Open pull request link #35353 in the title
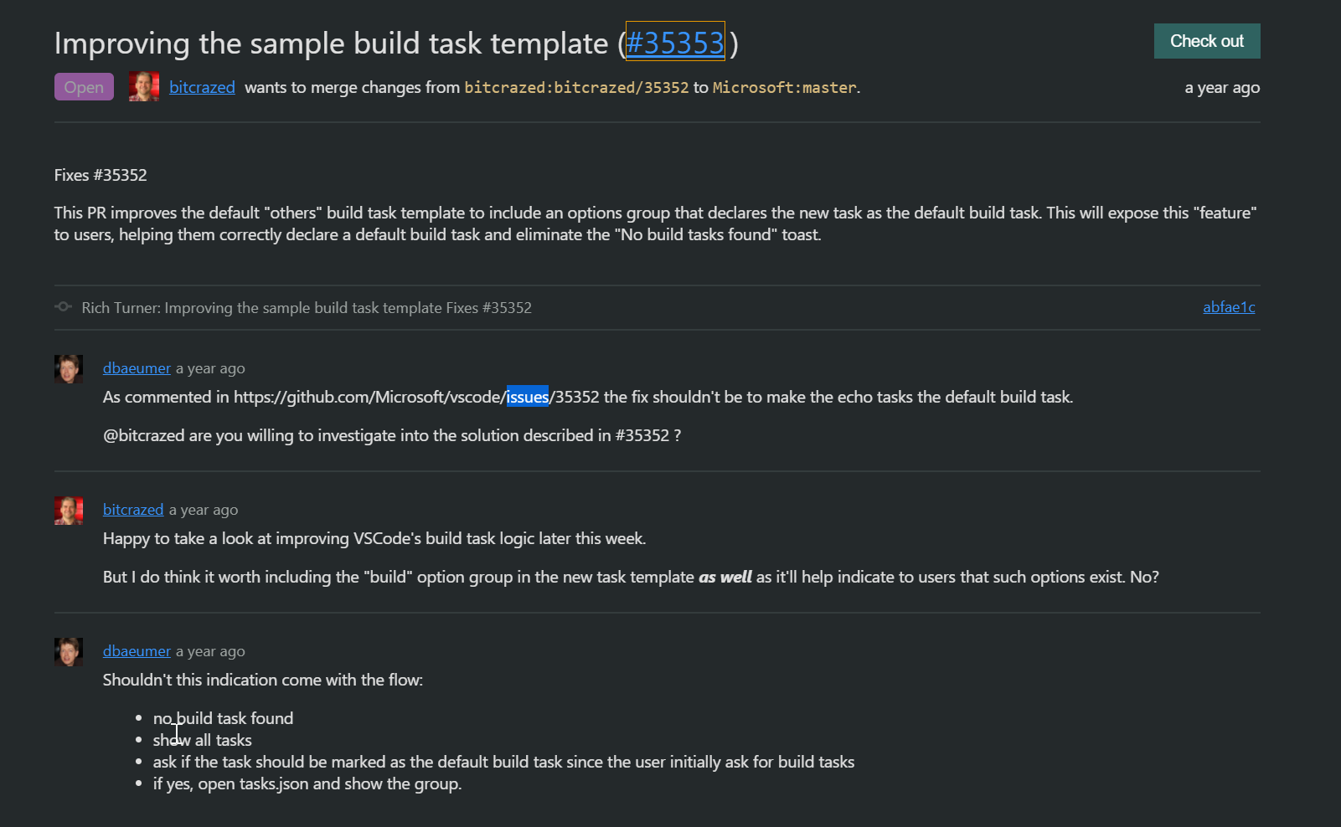Viewport: 1341px width, 827px height. click(675, 43)
